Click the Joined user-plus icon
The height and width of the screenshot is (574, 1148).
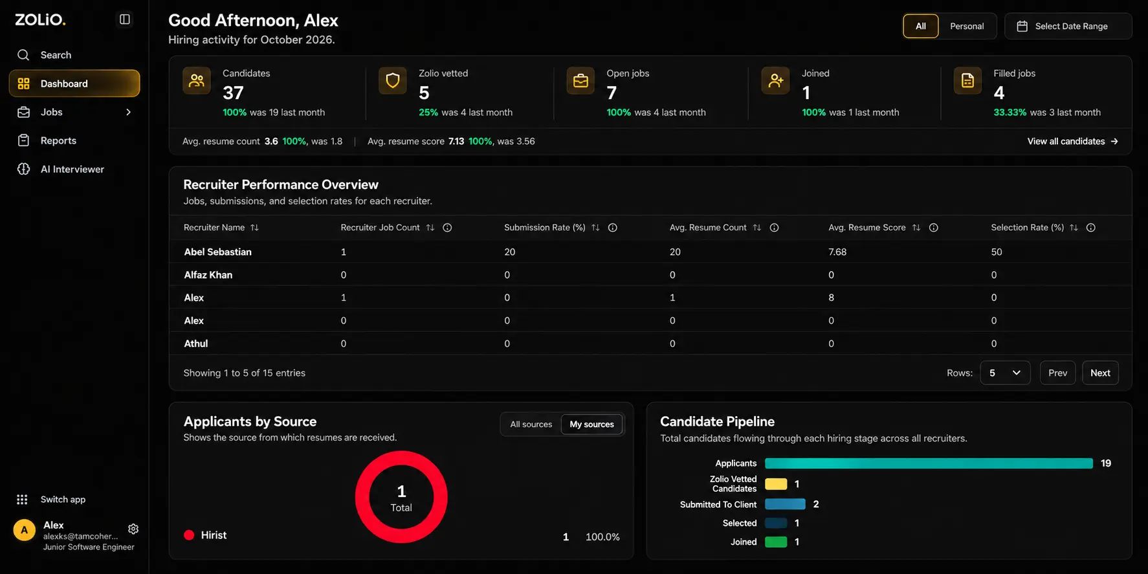coord(775,81)
